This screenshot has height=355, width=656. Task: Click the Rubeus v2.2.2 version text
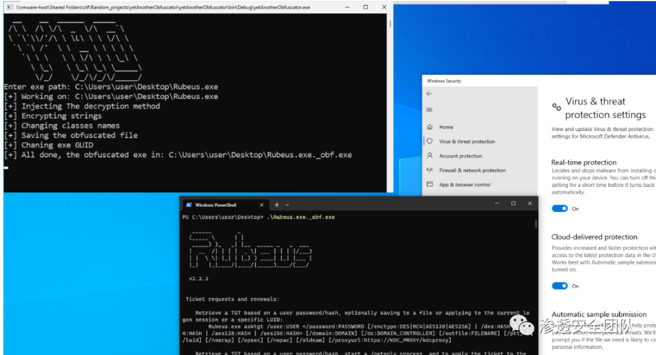(x=198, y=279)
